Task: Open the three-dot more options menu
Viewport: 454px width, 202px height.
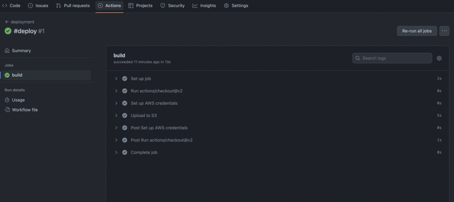Action: pos(444,31)
